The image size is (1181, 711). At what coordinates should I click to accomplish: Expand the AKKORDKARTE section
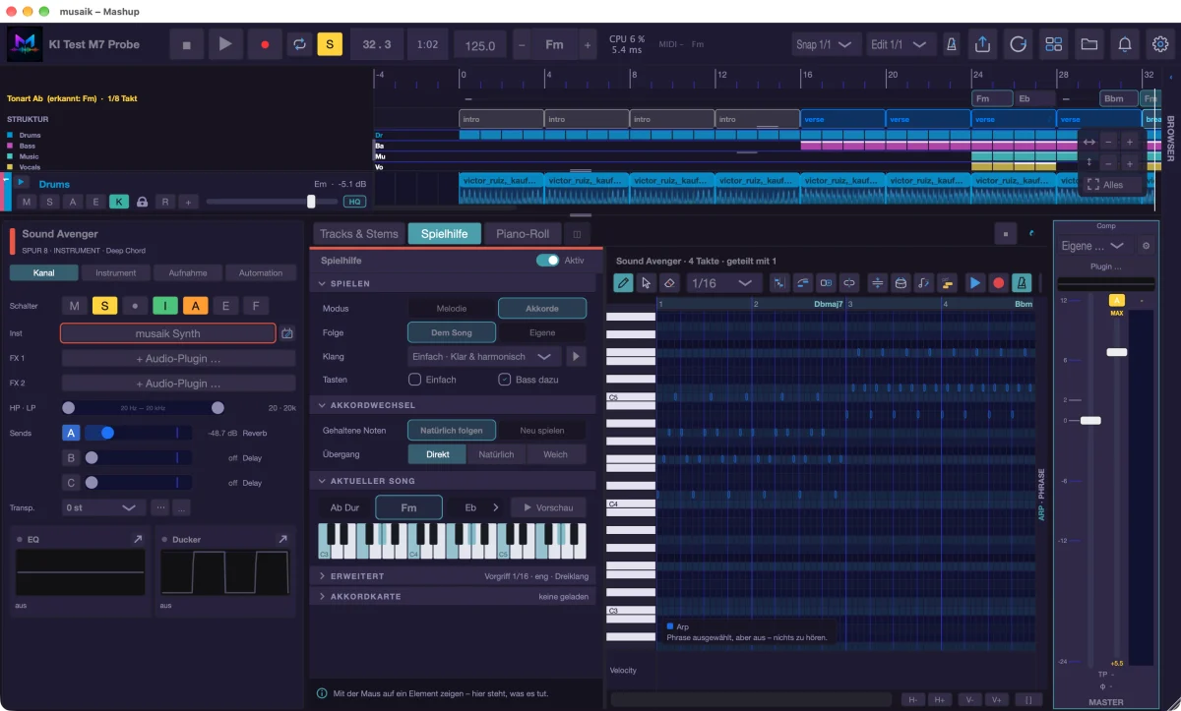[x=453, y=597]
